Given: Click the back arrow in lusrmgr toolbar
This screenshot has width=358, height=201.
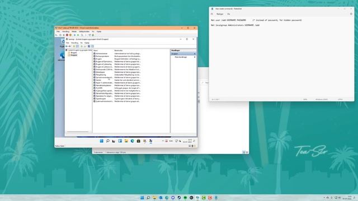Looking at the screenshot, I should click(x=67, y=46).
